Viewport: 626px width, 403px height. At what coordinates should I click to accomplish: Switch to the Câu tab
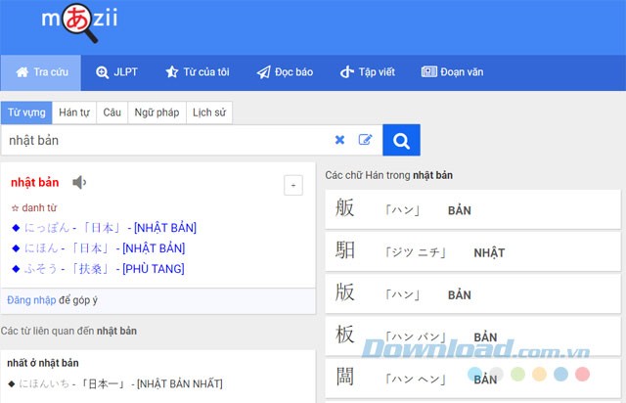[112, 112]
